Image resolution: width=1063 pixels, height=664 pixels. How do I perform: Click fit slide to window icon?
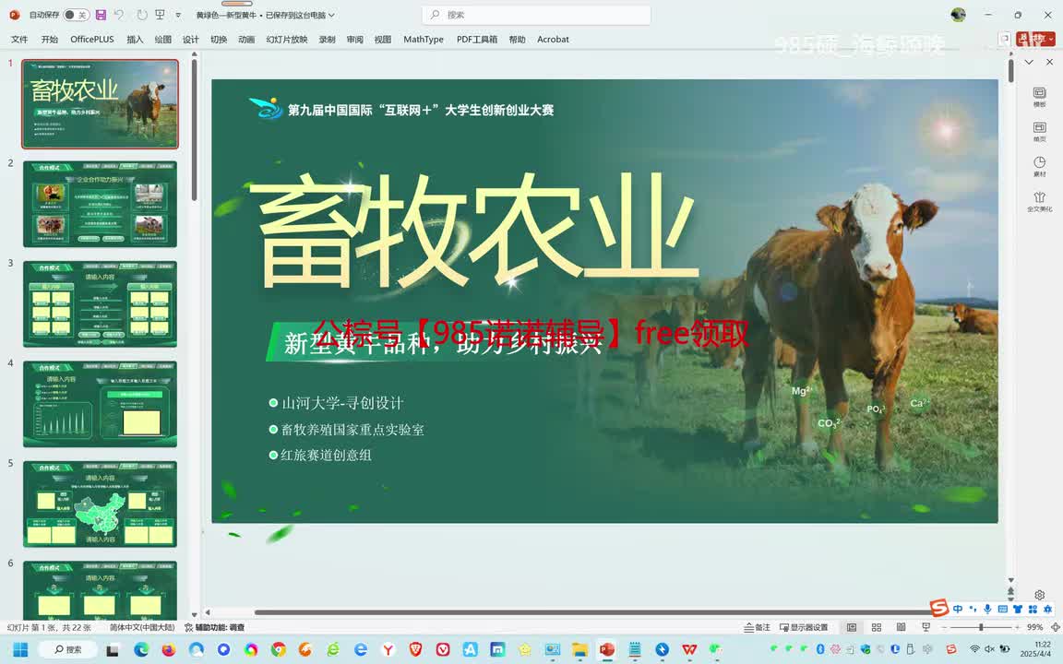(x=1055, y=627)
